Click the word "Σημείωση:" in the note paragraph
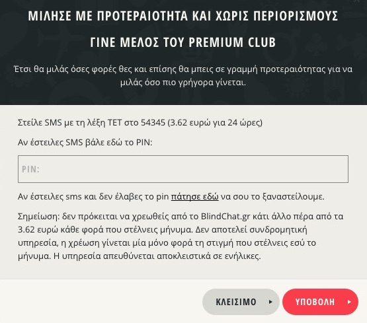 39,217
